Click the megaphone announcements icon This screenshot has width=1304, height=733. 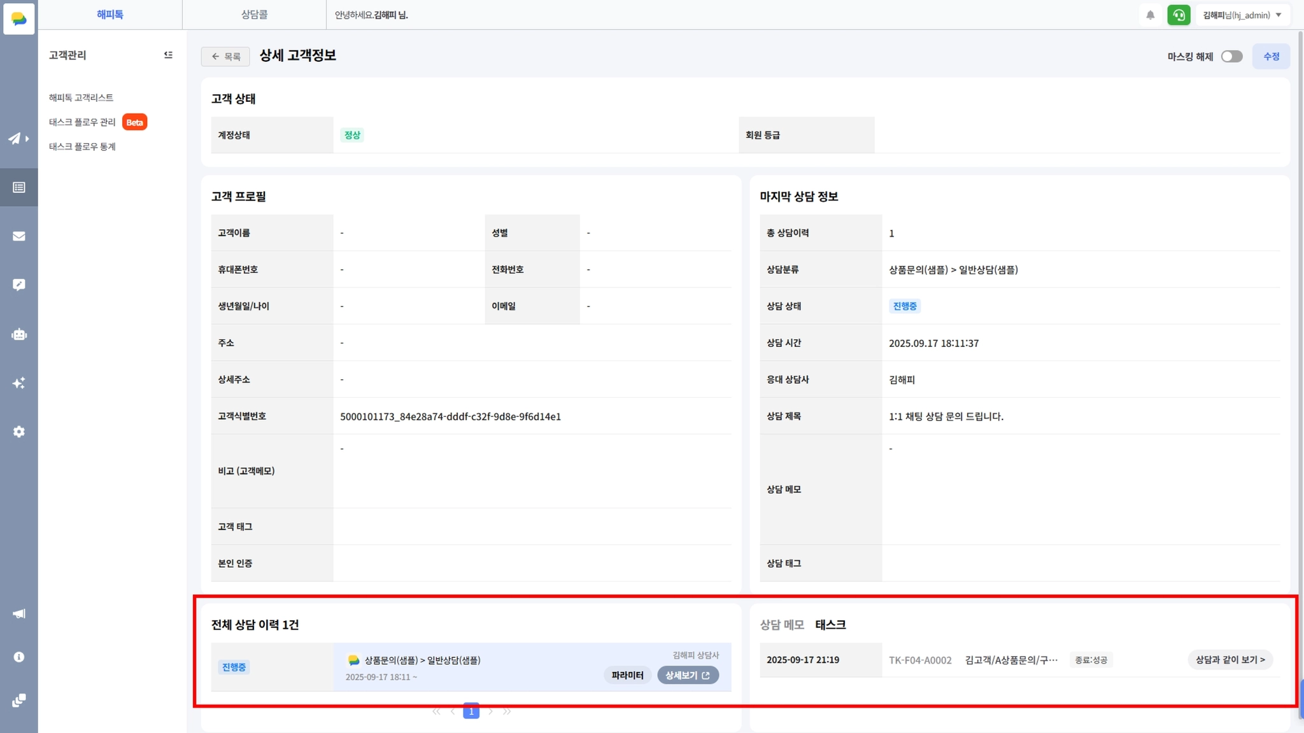[18, 613]
